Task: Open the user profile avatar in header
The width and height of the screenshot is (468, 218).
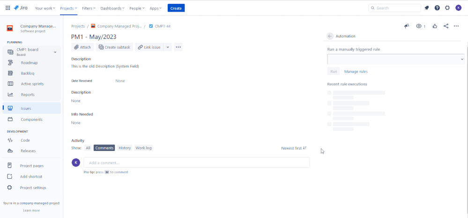Action: click(x=459, y=8)
